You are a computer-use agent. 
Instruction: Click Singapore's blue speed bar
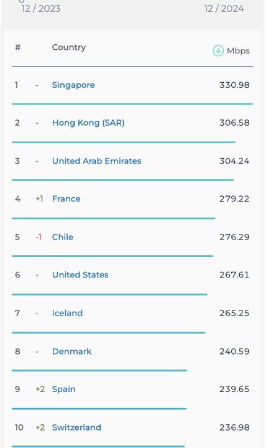point(132,104)
